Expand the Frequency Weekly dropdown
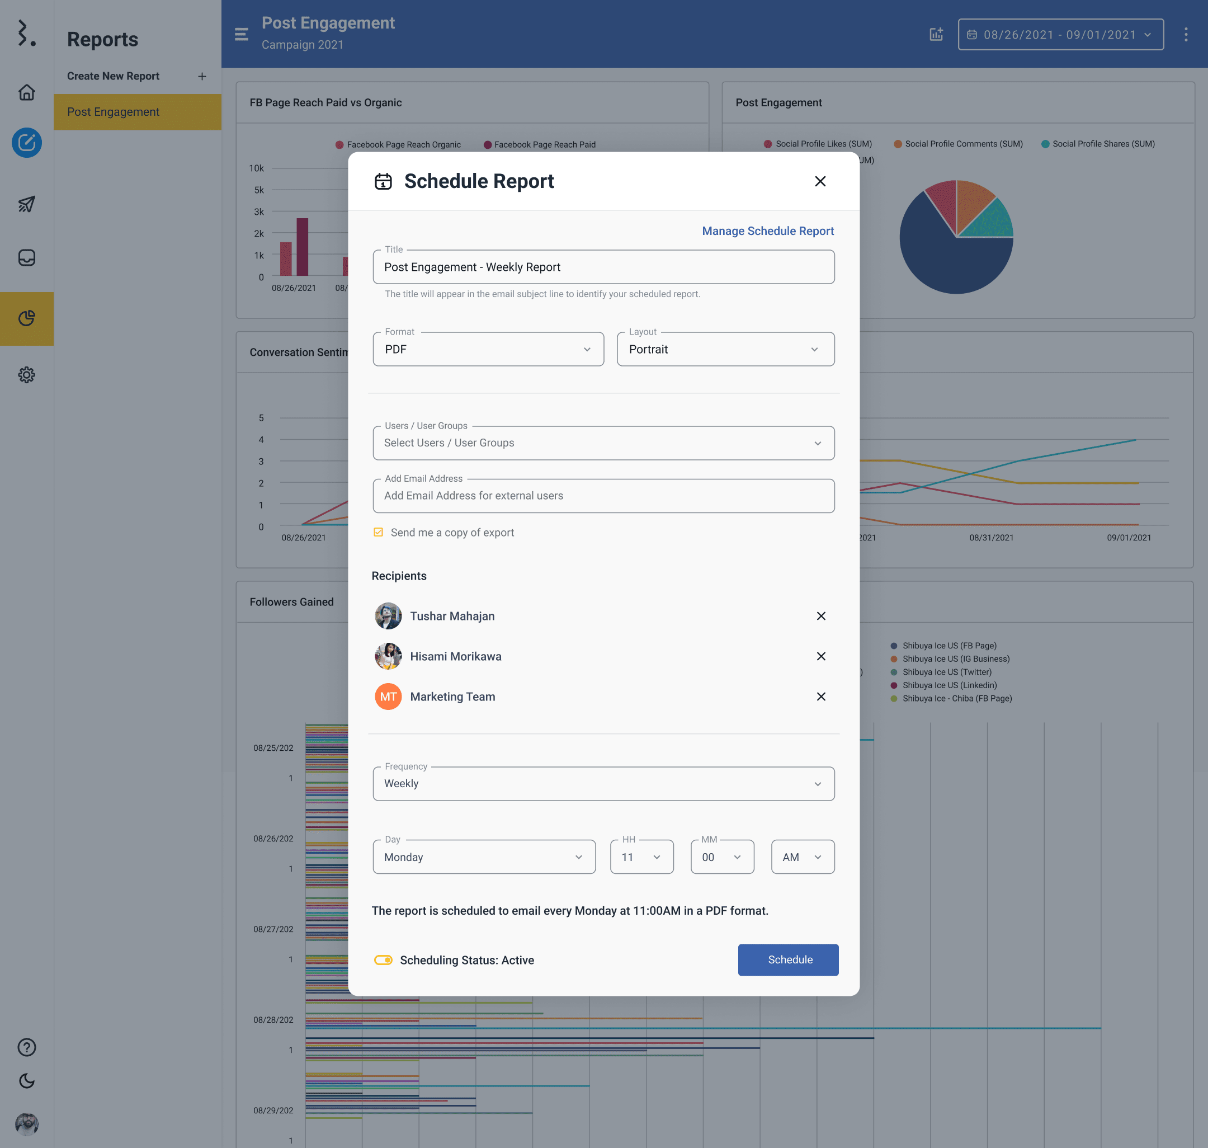Screen dimensions: 1208x1148 tap(603, 784)
